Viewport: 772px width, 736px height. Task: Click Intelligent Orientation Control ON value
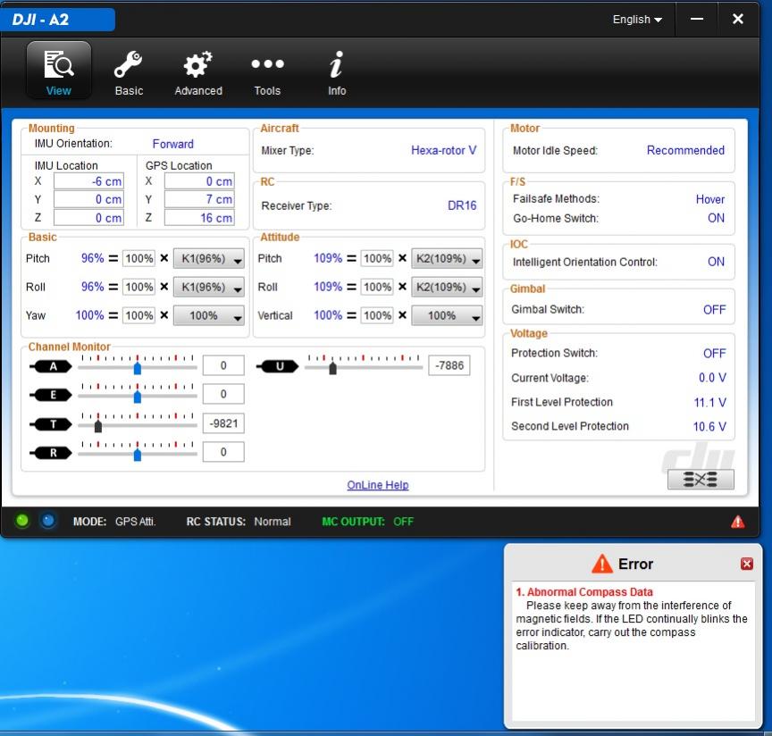point(716,262)
